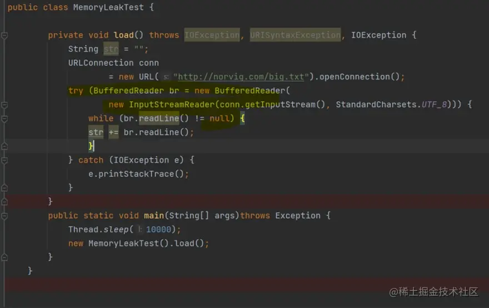489x308 pixels.
Task: Click fold end marker beside the while loop's closing brace
Action: pos(4,146)
